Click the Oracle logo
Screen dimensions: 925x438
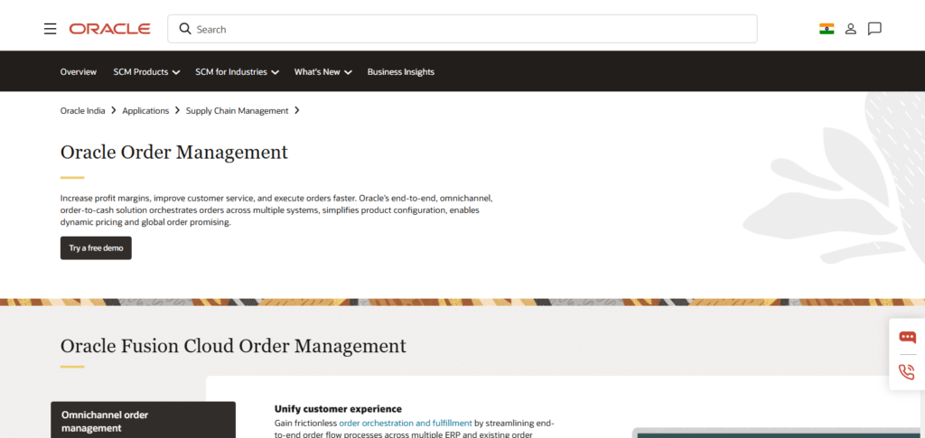pos(109,29)
